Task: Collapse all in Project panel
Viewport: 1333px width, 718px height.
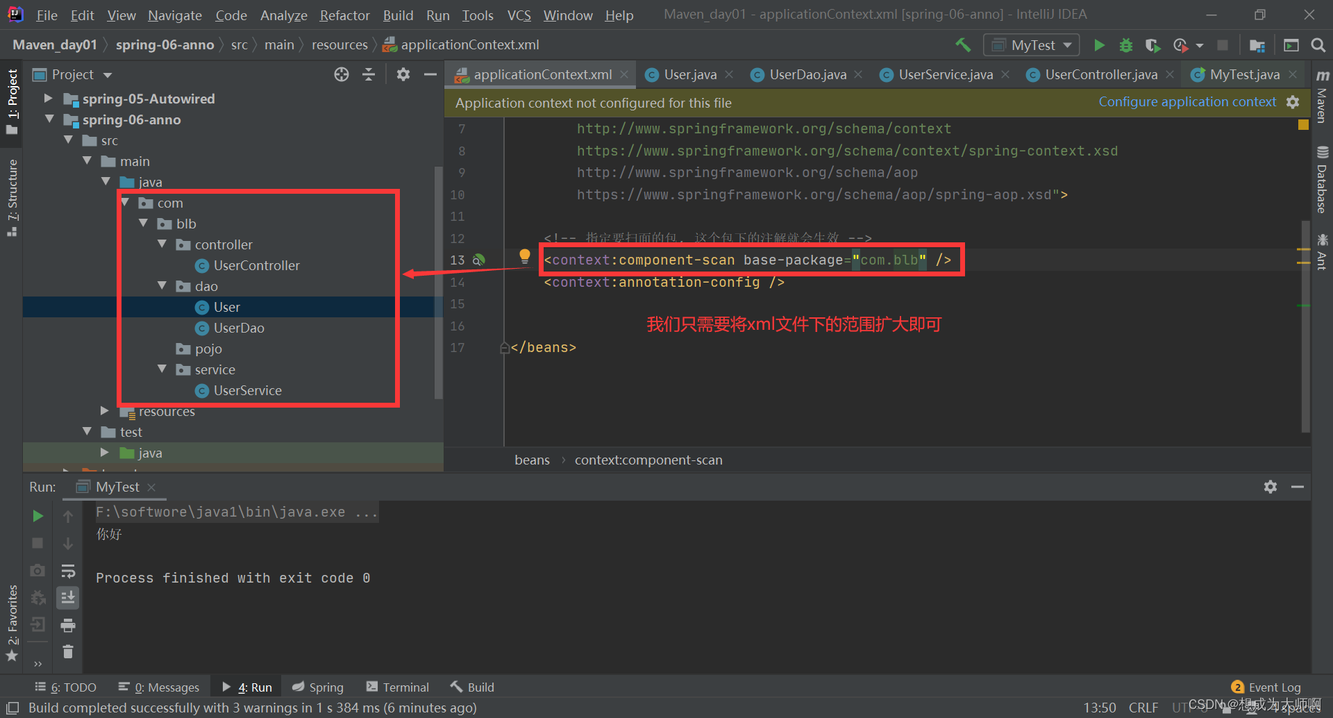Action: tap(369, 74)
